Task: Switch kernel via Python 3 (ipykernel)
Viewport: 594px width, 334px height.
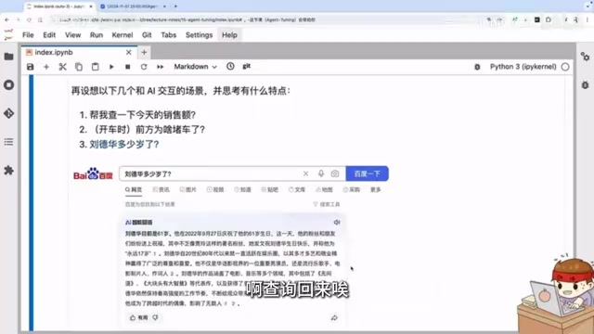Action: point(523,67)
